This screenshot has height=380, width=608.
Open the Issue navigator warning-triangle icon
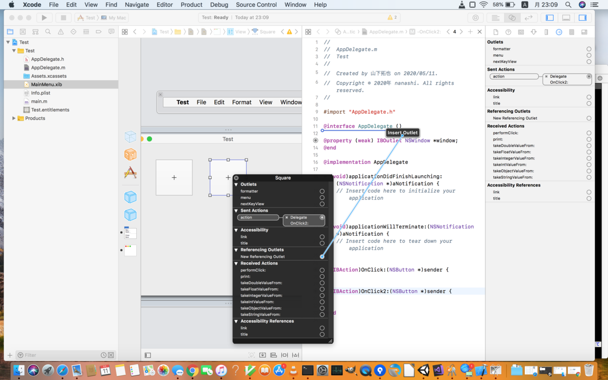(61, 31)
